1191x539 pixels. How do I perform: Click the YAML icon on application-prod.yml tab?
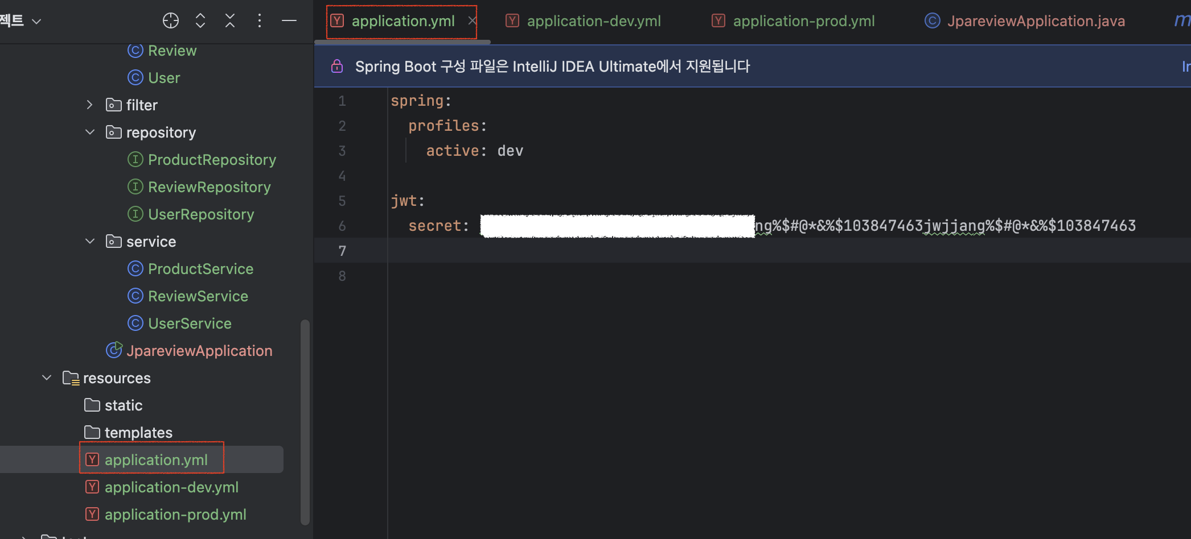[718, 21]
